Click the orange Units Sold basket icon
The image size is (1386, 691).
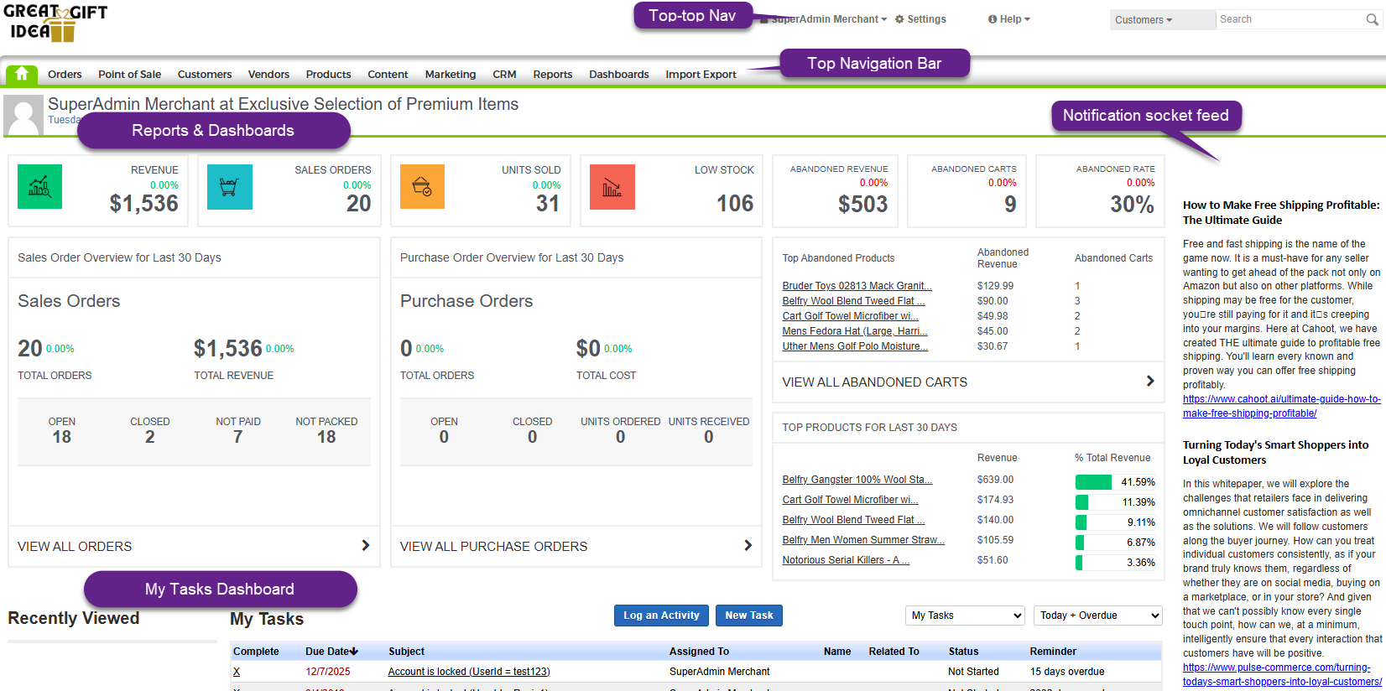pos(422,186)
